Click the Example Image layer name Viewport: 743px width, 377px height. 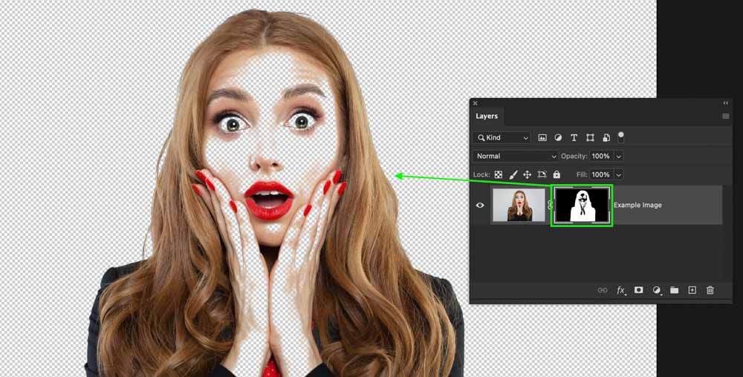coord(637,206)
